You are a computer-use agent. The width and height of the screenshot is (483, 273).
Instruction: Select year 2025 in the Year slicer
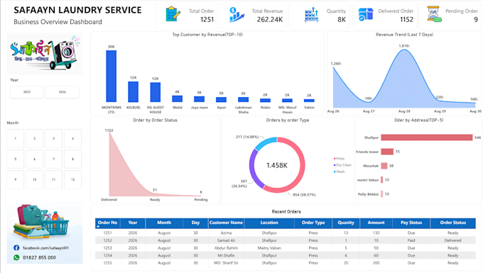(27, 92)
